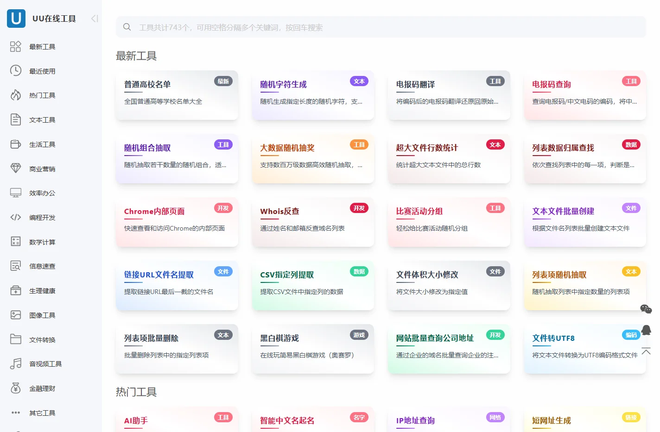Click the 数学计算 calculator icon
Image resolution: width=660 pixels, height=432 pixels.
point(16,242)
